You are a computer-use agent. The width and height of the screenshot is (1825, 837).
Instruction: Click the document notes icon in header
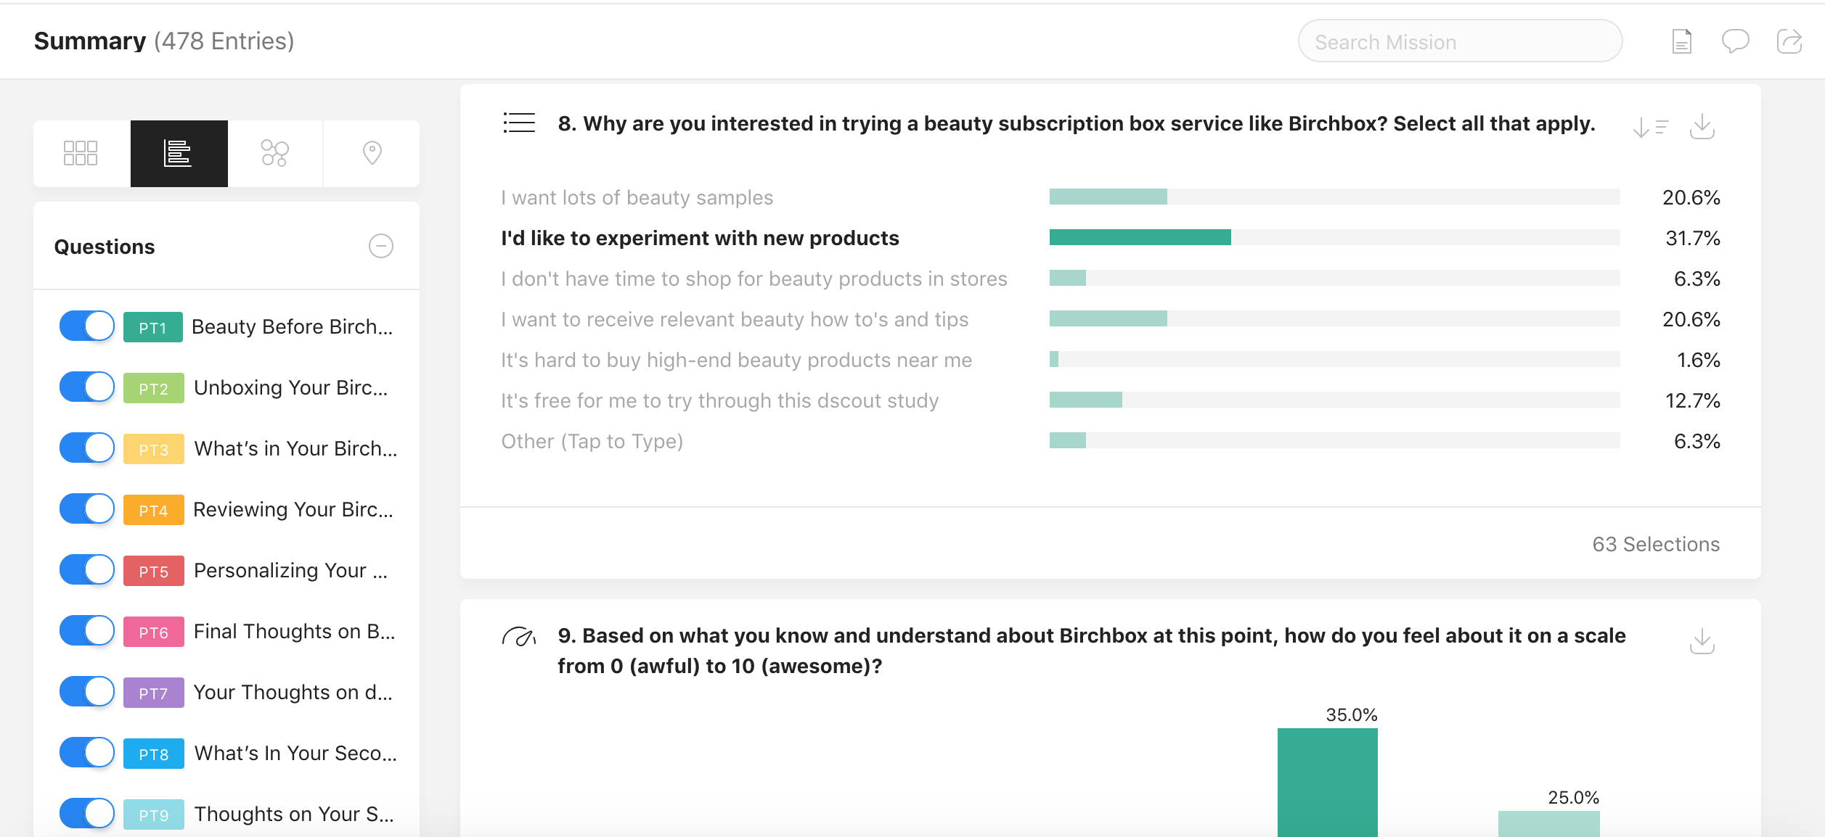click(1681, 41)
